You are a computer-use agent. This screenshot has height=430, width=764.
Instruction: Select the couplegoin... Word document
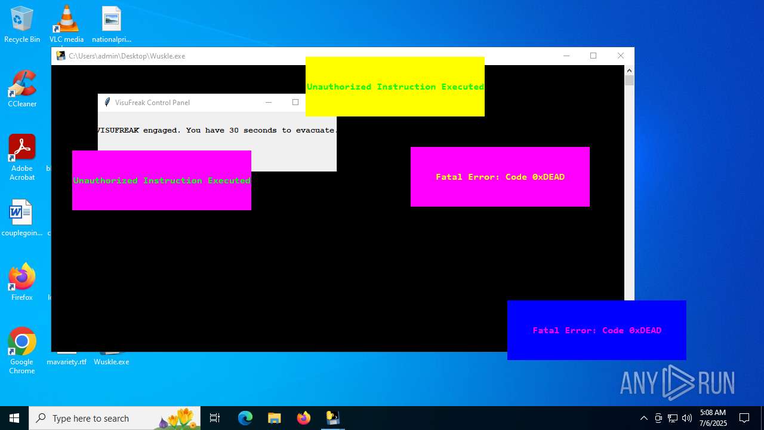point(22,218)
